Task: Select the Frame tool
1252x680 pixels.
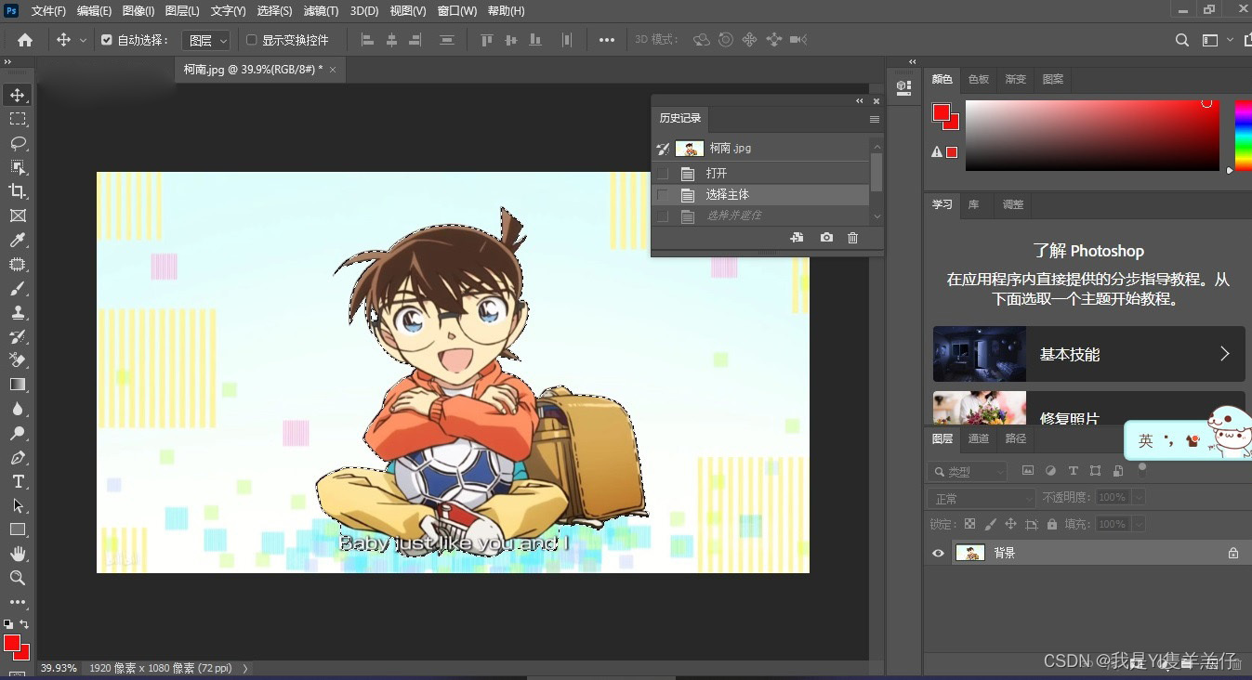Action: pyautogui.click(x=18, y=216)
